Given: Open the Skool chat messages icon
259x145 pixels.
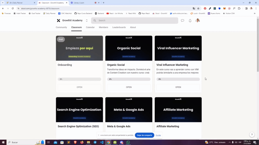Looking at the screenshot, I should click(182, 20).
